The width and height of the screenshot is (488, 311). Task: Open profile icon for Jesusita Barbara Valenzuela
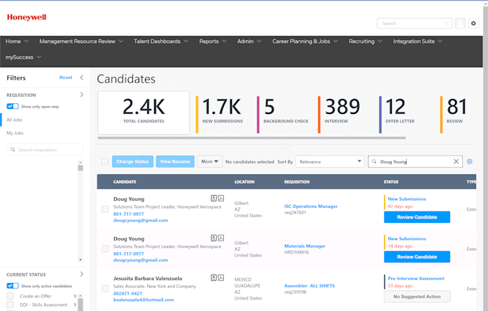[213, 277]
